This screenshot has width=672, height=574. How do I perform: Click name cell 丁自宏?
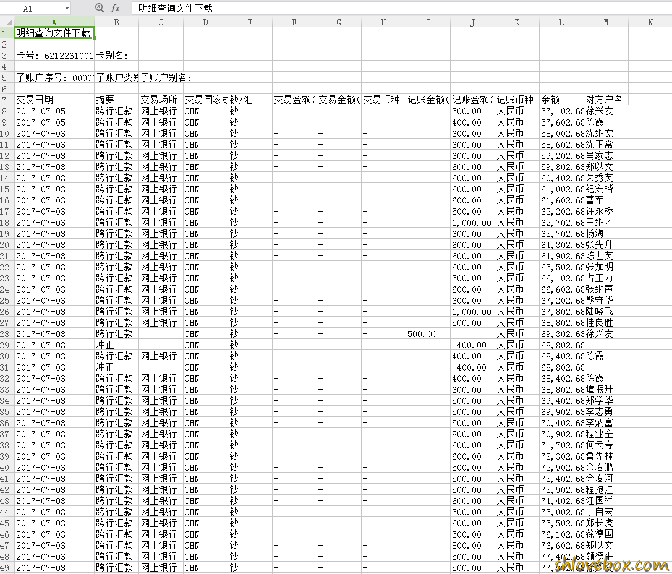point(606,512)
